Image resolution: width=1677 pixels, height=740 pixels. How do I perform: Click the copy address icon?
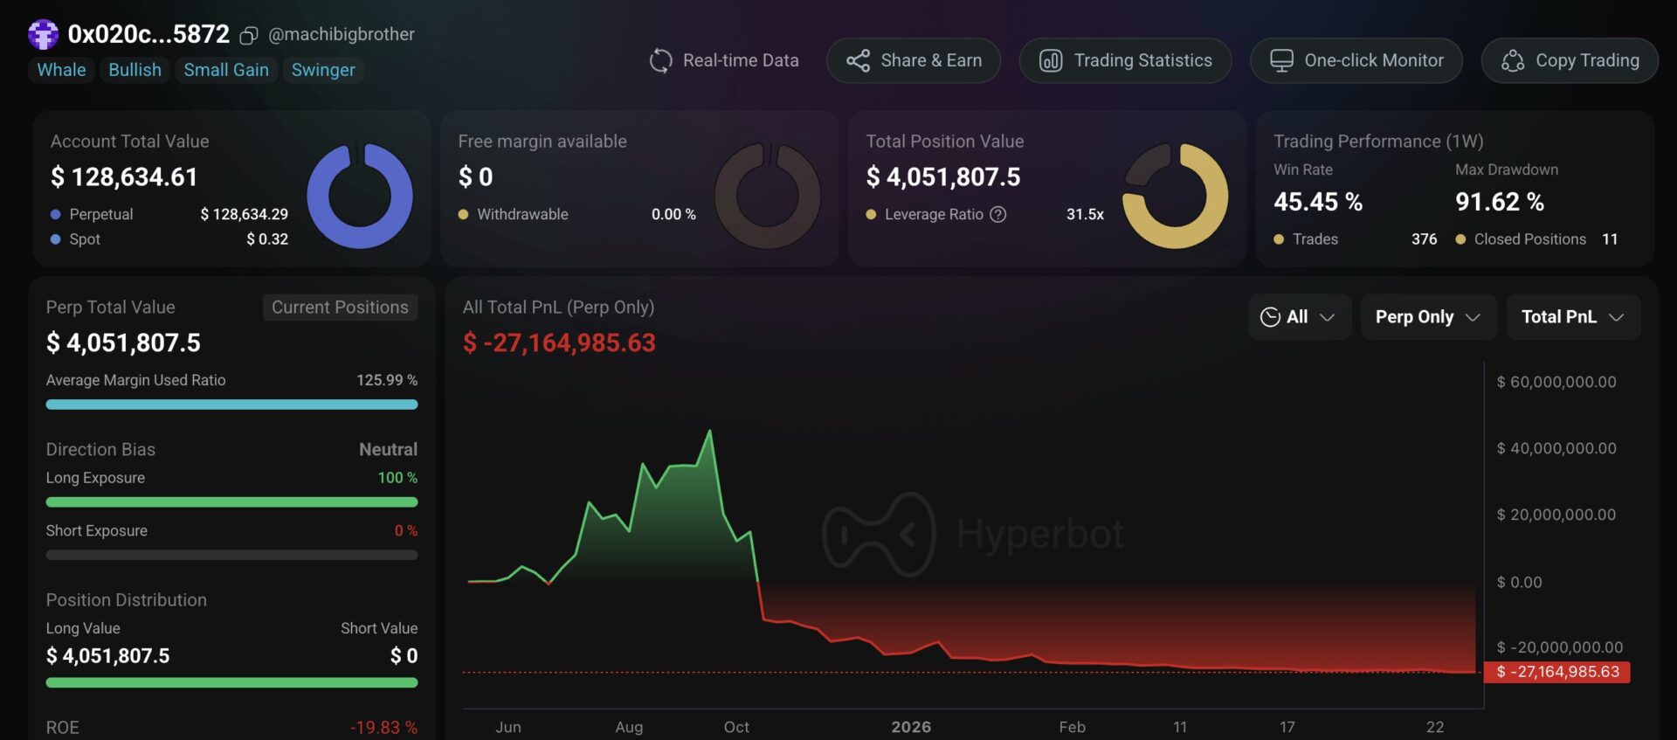click(249, 35)
